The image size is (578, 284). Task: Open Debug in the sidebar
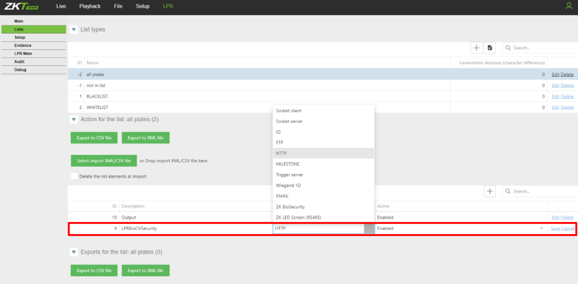pyautogui.click(x=34, y=70)
